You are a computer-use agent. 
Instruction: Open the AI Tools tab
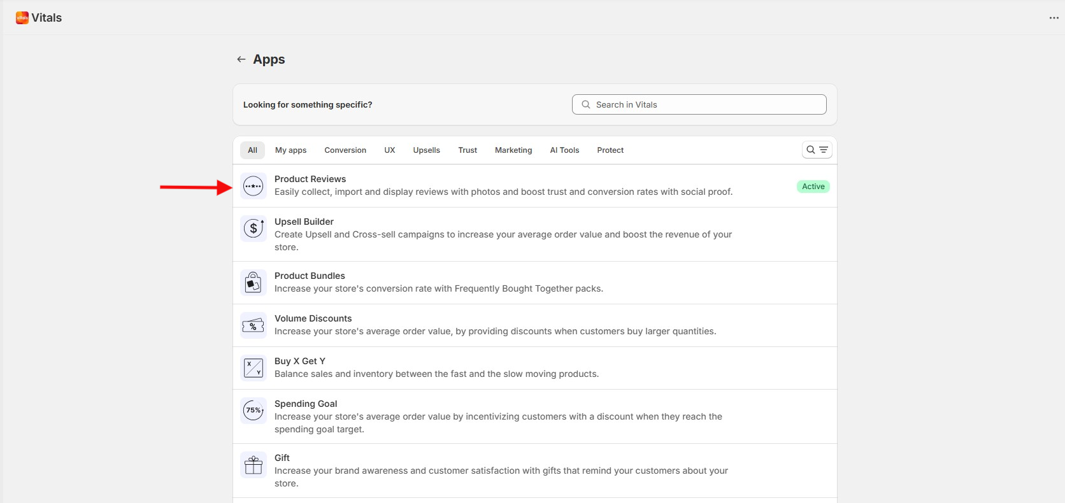pyautogui.click(x=564, y=150)
